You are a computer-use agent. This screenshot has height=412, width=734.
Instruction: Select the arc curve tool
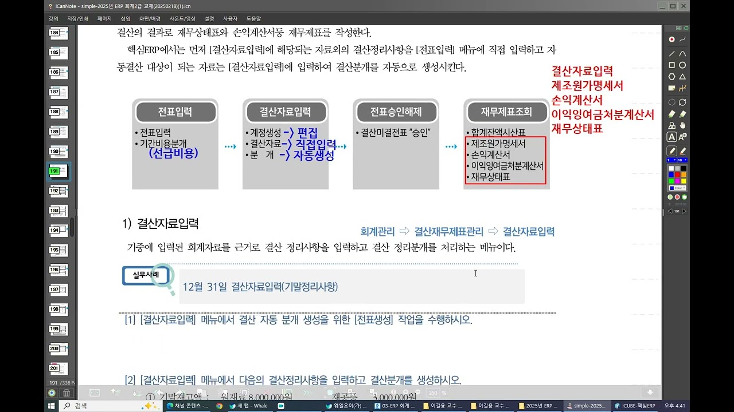click(682, 54)
